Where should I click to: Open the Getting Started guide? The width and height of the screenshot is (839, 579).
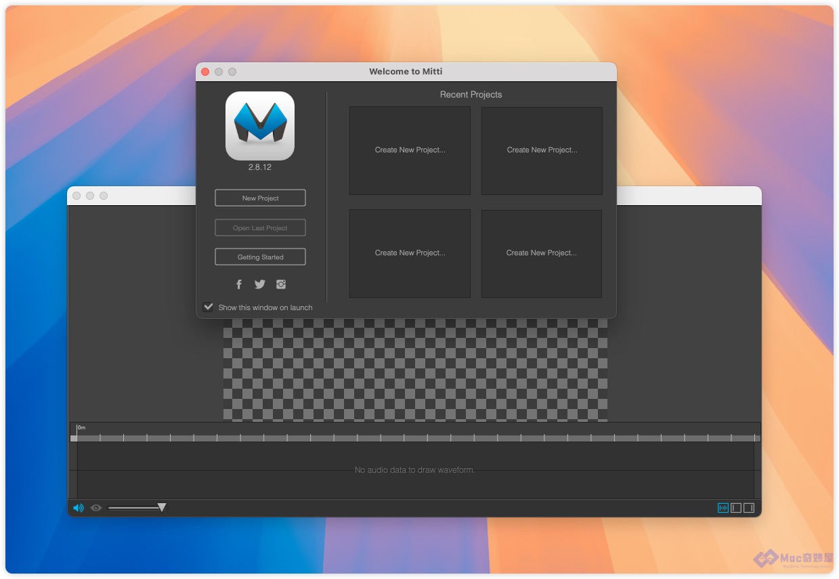(x=260, y=257)
